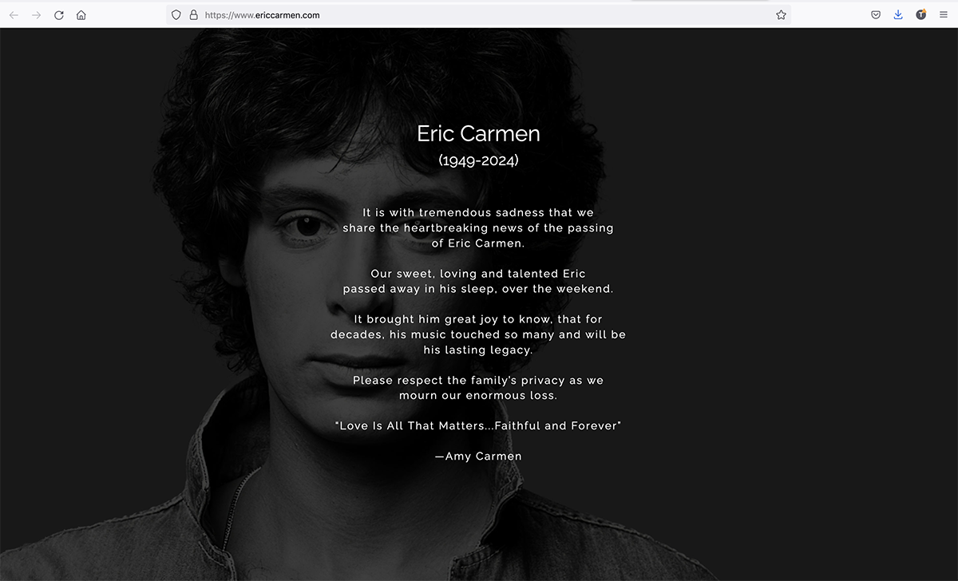This screenshot has height=581, width=958.
Task: Save the page to Pocket
Action: 876,14
